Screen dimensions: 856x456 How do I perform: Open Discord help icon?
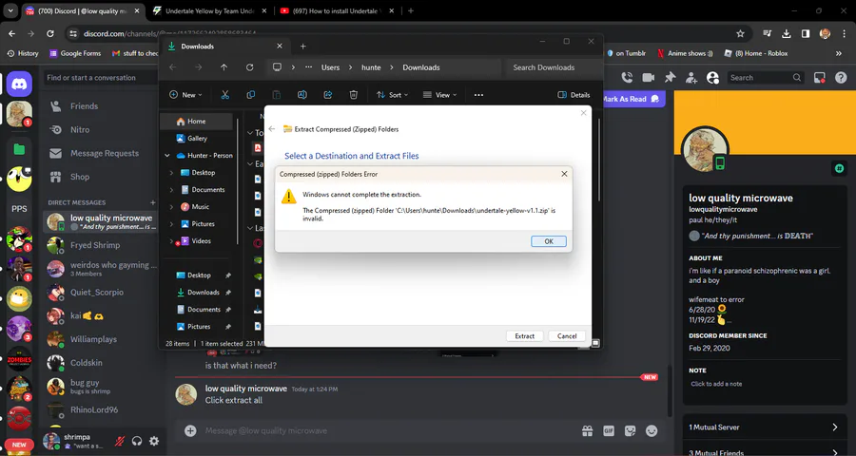click(x=841, y=78)
